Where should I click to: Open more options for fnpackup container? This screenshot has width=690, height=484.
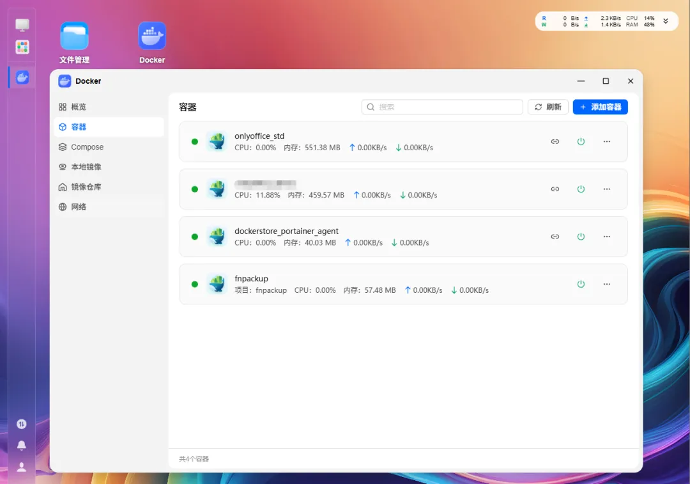point(607,284)
